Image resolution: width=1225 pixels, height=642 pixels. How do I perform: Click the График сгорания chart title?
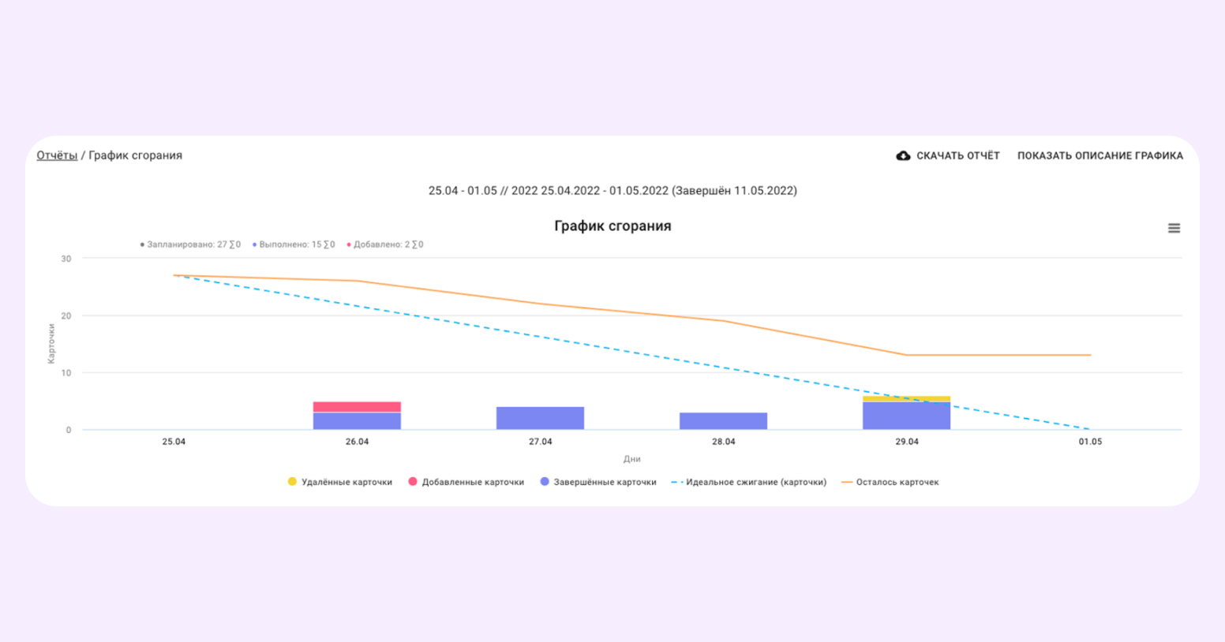pos(612,226)
